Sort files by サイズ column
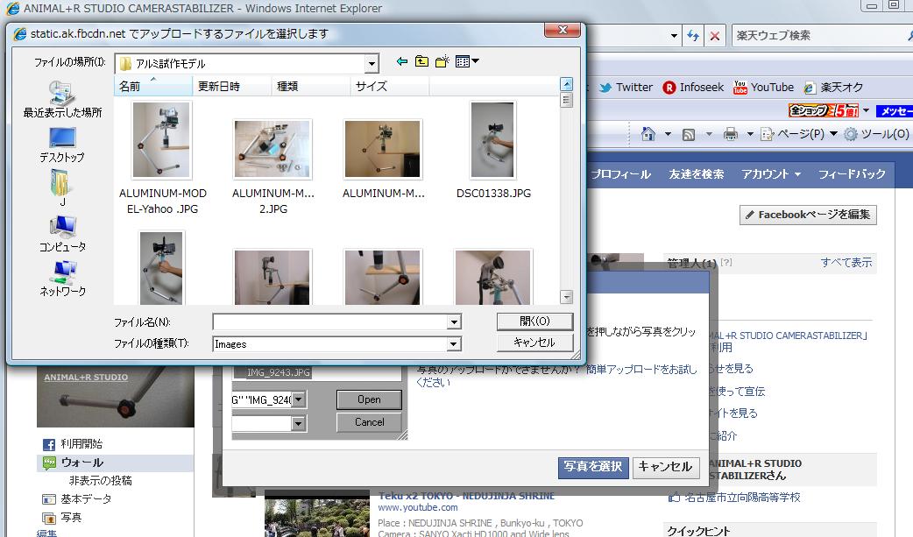The width and height of the screenshot is (913, 537). 390,86
